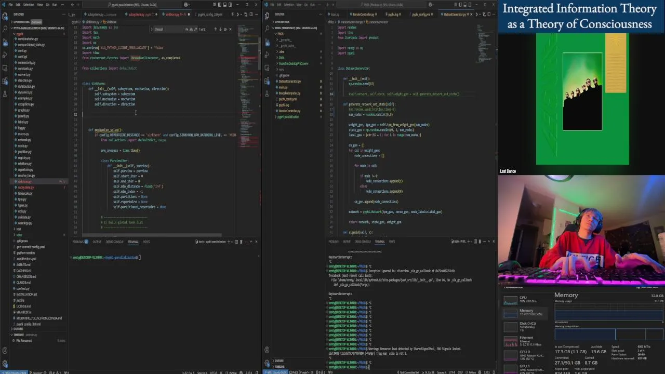The image size is (665, 374).
Task: Click UTF-8 encoding in left status bar
Action: tap(213, 372)
